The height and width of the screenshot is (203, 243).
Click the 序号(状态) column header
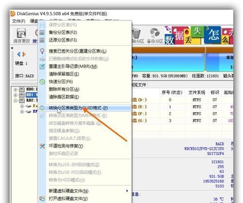point(172,93)
